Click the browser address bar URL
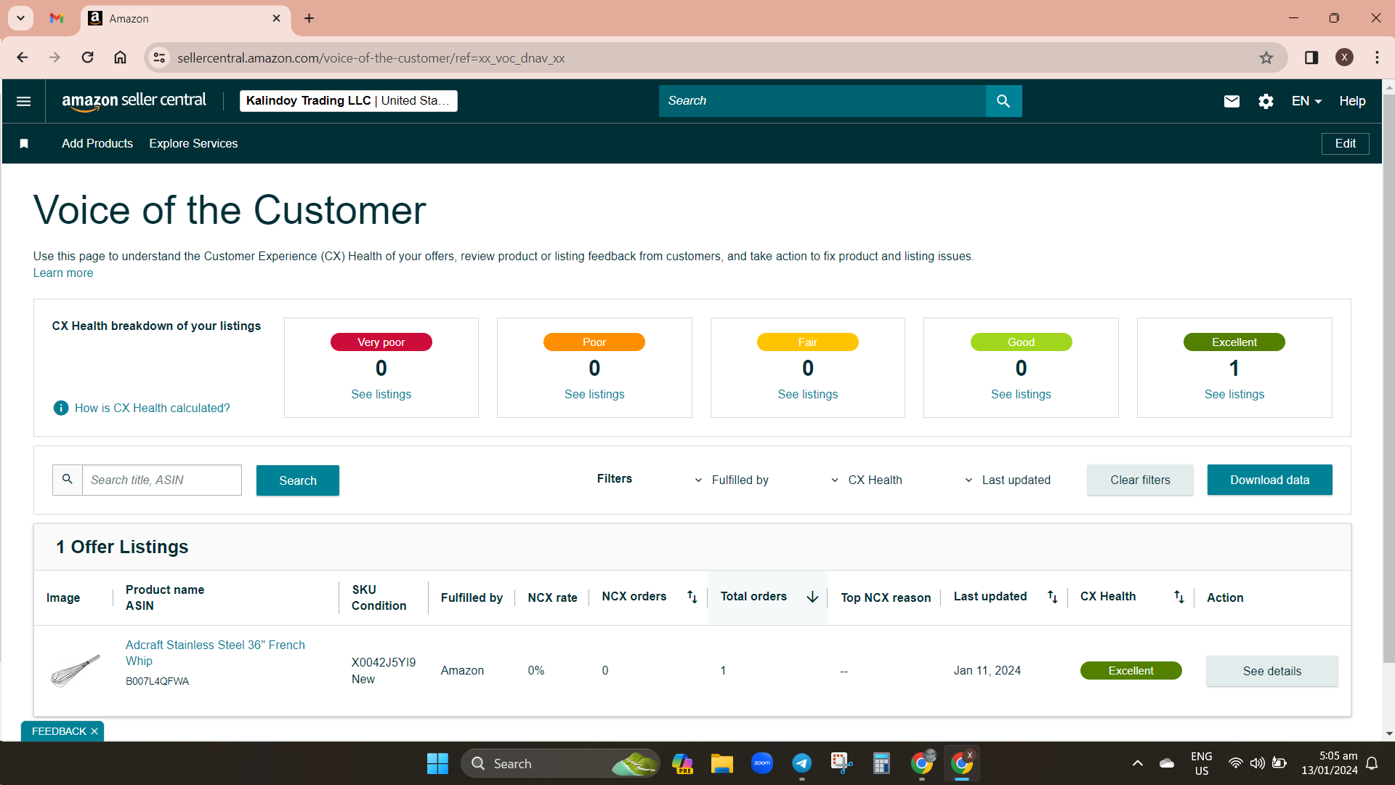Image resolution: width=1395 pixels, height=785 pixels. point(371,58)
